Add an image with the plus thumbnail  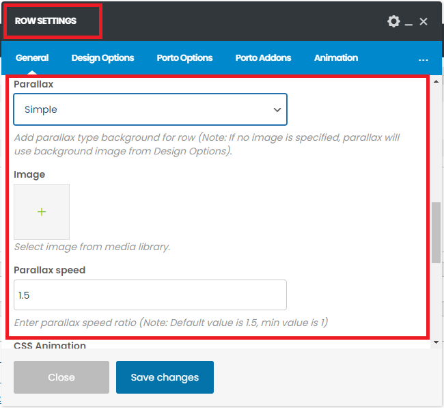(42, 212)
